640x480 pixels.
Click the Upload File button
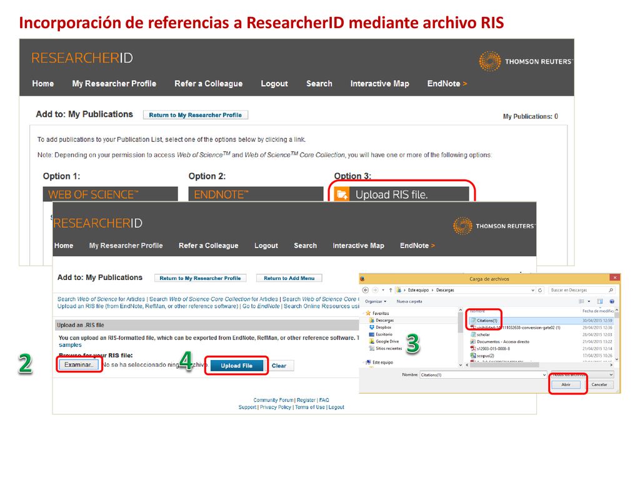(x=236, y=366)
